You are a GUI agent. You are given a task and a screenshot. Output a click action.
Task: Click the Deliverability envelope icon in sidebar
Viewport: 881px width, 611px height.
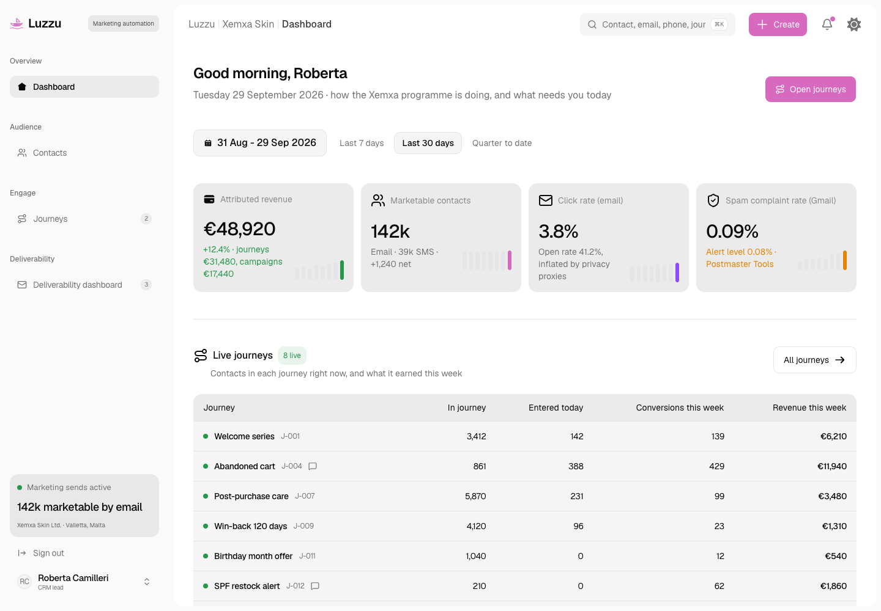(x=22, y=285)
